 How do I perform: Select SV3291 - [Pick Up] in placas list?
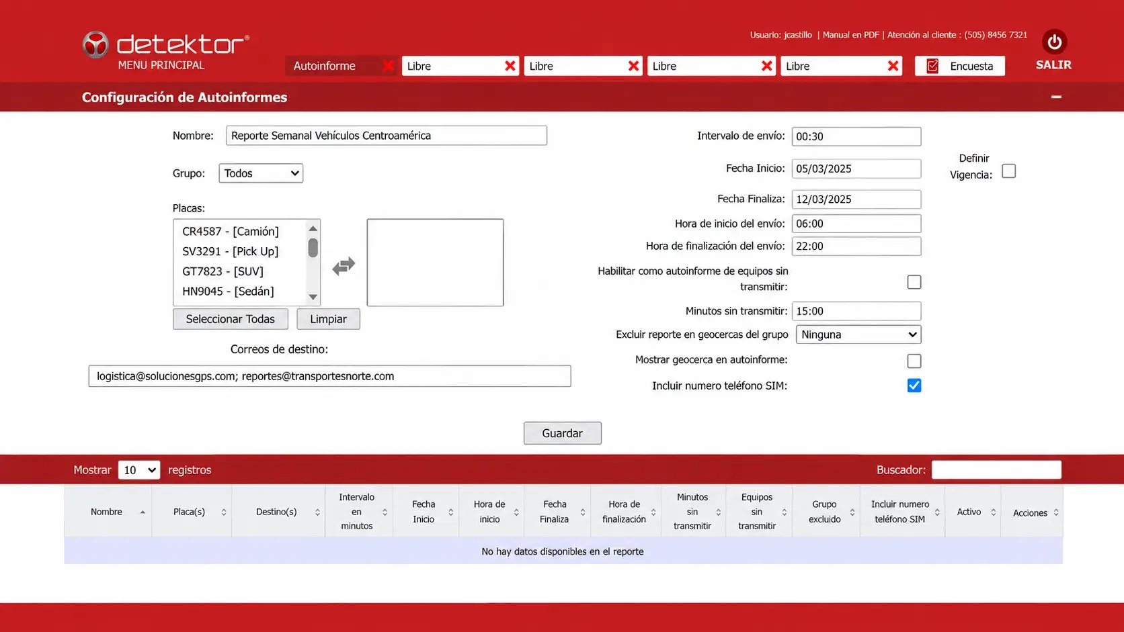tap(231, 251)
